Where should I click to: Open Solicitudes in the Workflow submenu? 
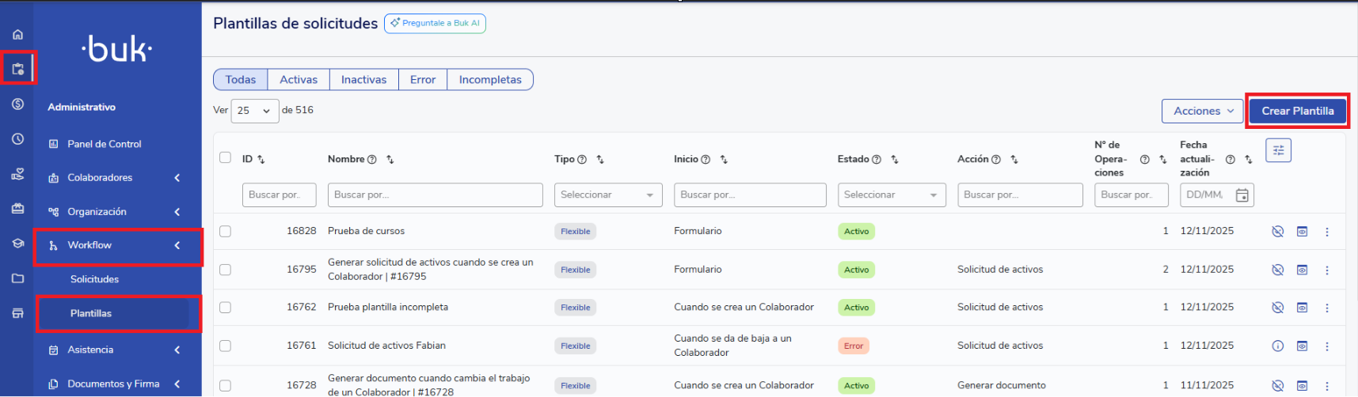94,279
